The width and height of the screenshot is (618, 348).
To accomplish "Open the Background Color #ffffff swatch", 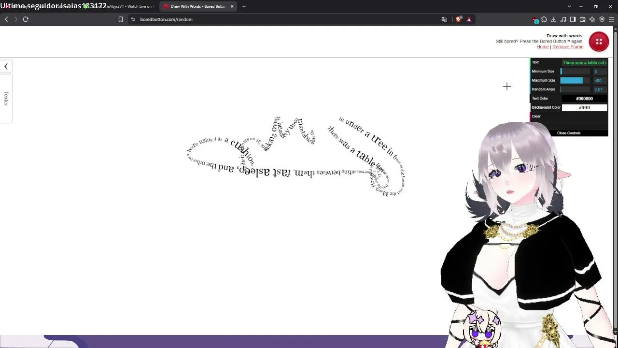I will [x=584, y=108].
